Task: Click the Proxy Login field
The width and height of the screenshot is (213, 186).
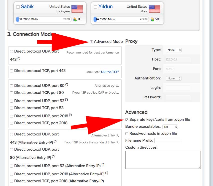Action: click(x=178, y=88)
